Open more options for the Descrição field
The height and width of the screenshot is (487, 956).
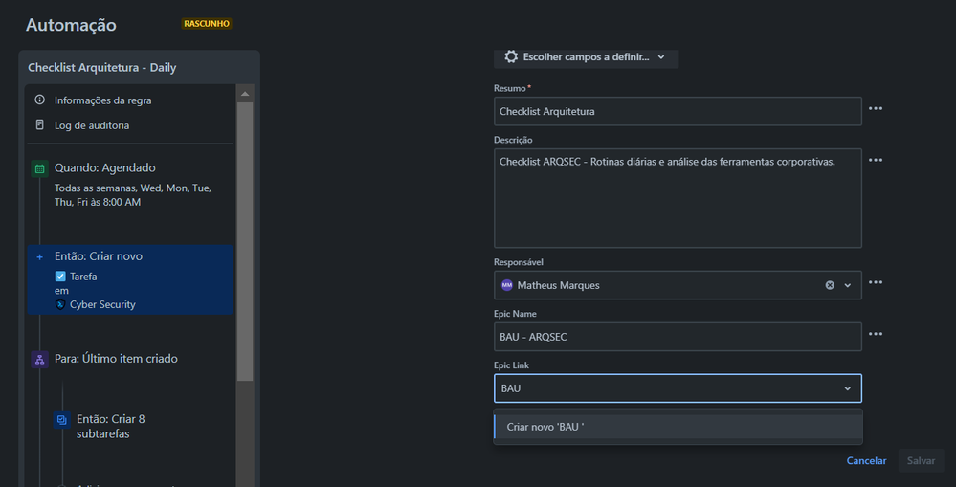[x=876, y=160]
